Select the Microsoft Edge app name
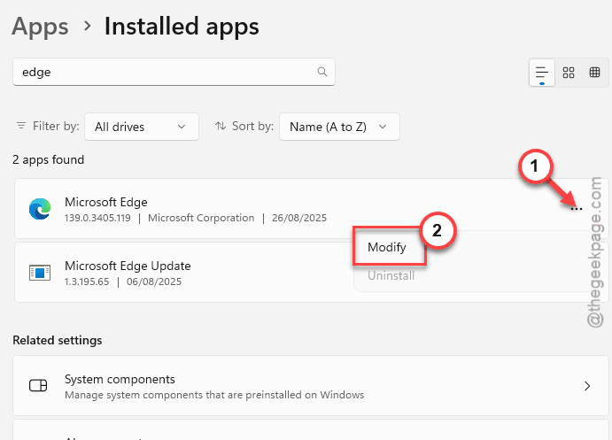 pyautogui.click(x=105, y=202)
